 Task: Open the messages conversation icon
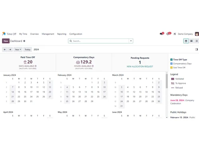click(161, 34)
